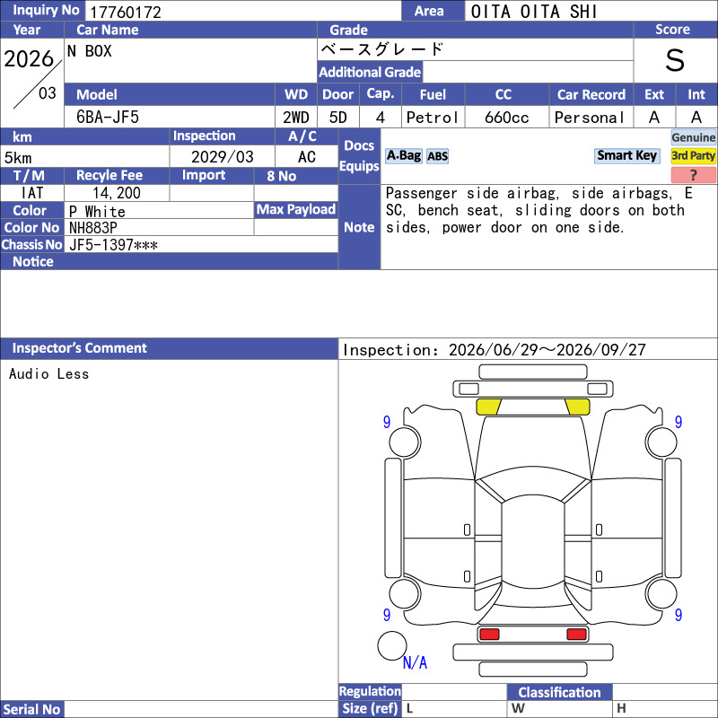Click the Chassis No value JF5-1397
Screen dimensions: 718x718
click(x=114, y=245)
